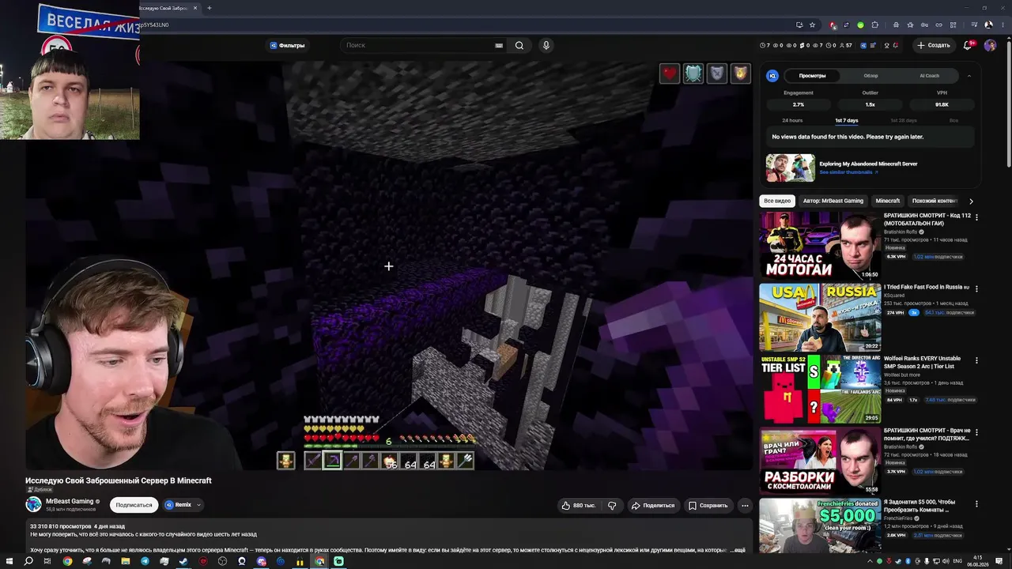Open the Chrome extensions puzzle icon
The image size is (1012, 569).
(874, 24)
